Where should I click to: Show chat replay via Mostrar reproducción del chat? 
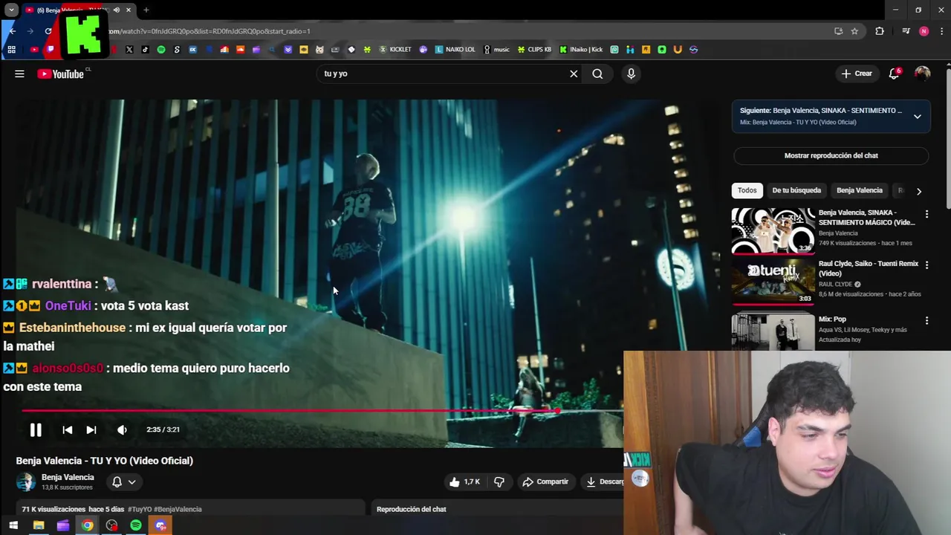(x=831, y=155)
